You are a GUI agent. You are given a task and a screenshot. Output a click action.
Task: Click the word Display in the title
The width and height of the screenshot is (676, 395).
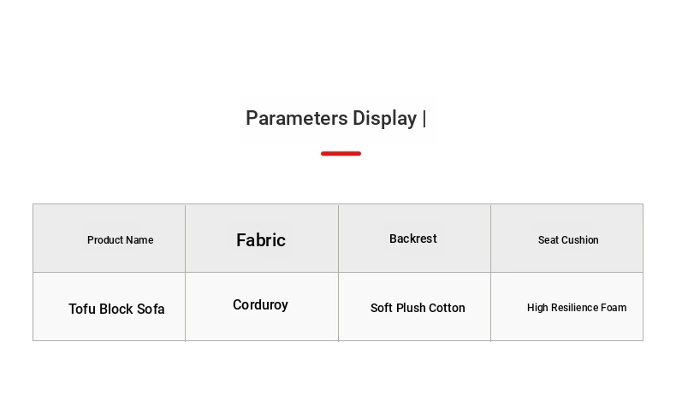point(384,119)
